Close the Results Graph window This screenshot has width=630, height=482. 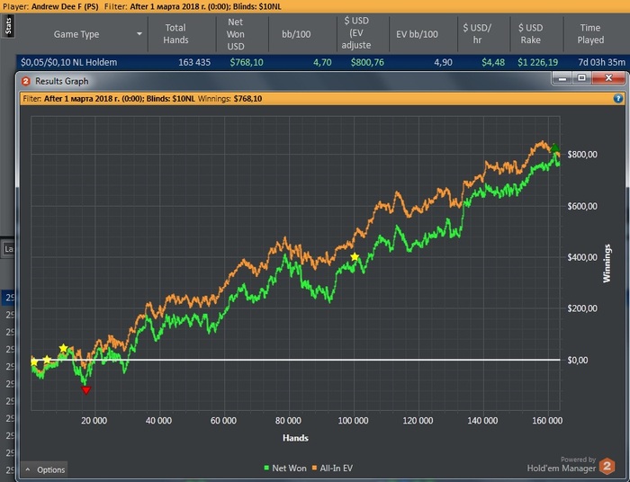(608, 78)
